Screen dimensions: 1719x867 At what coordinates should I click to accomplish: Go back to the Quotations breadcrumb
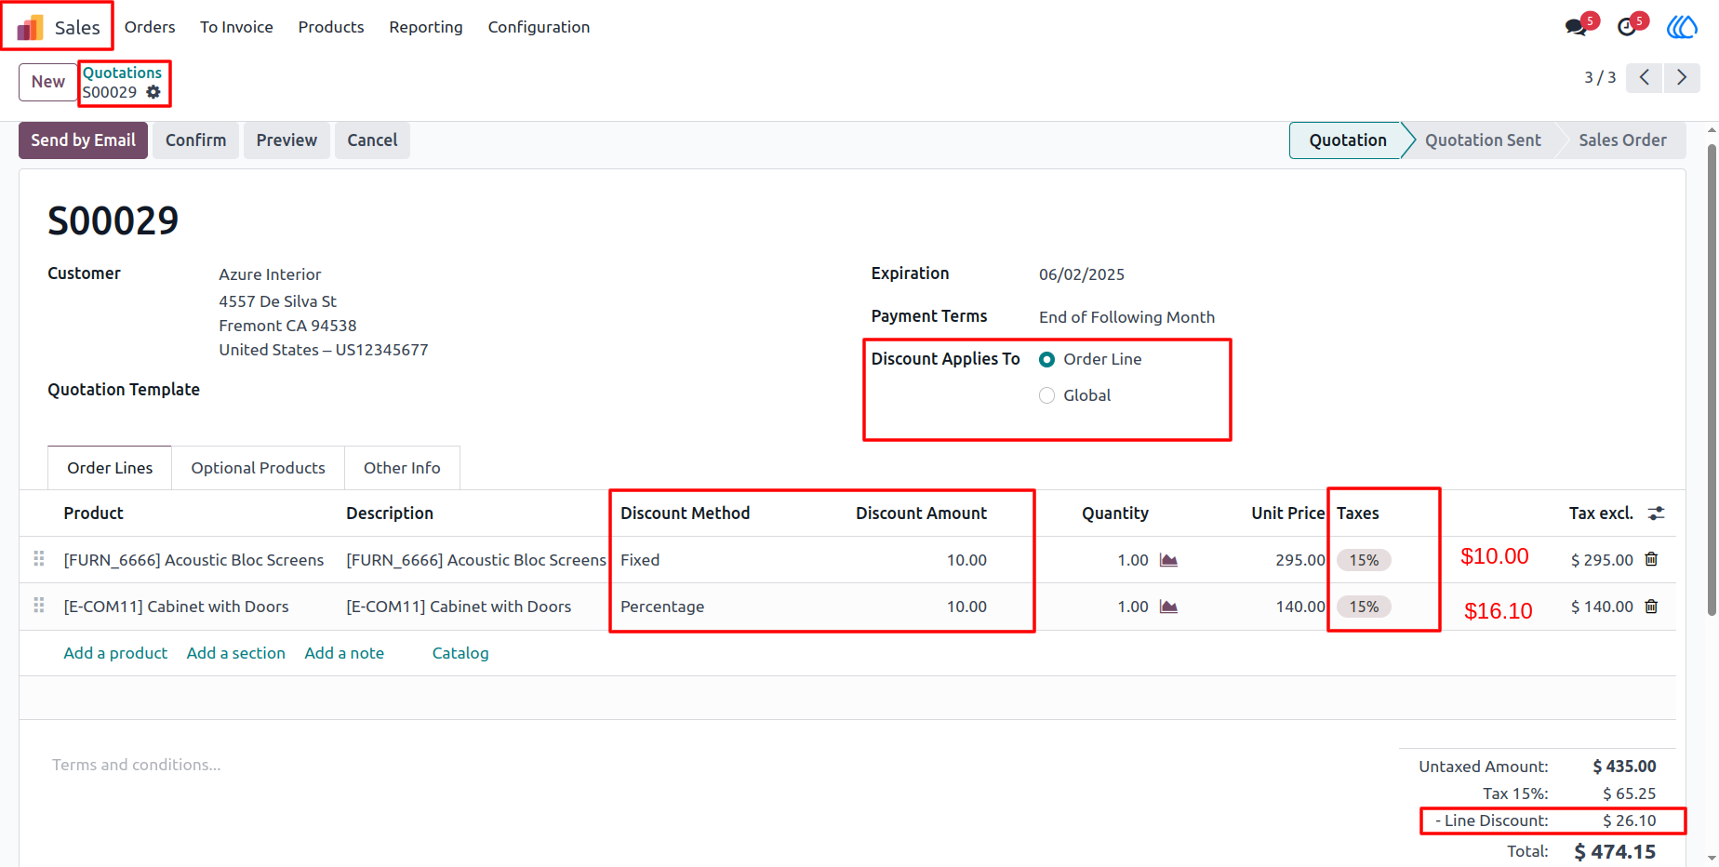click(122, 73)
